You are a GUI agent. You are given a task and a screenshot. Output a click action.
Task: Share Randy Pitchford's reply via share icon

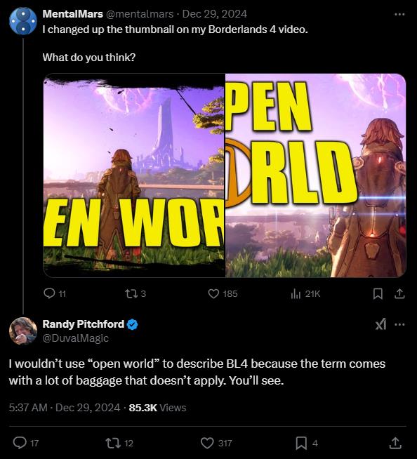395,443
